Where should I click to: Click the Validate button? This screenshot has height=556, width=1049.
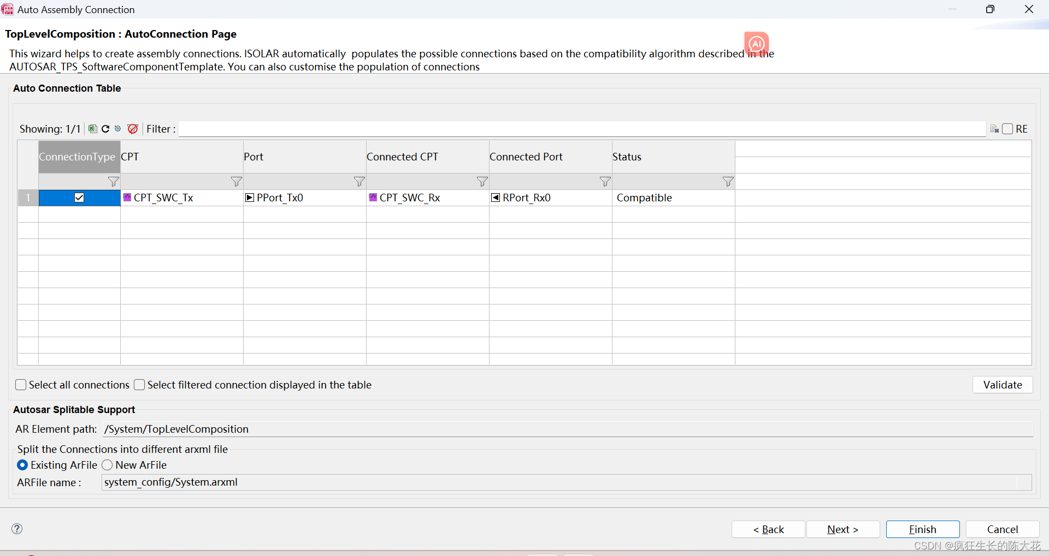point(1002,385)
